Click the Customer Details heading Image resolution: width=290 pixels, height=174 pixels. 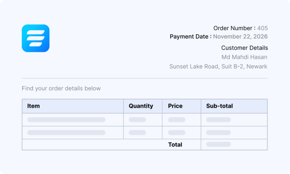[244, 48]
